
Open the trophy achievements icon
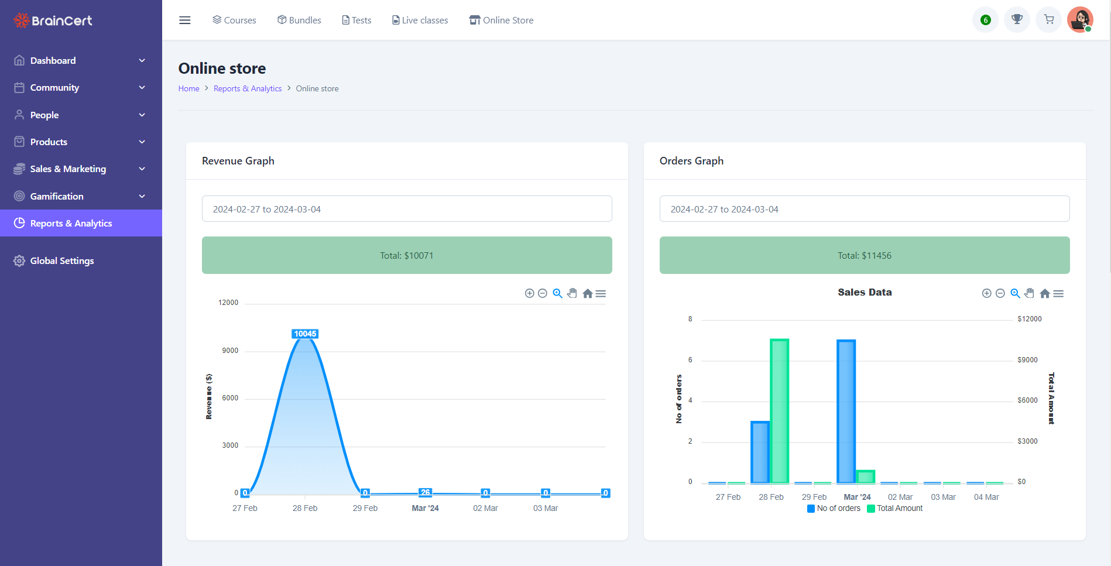click(1017, 20)
